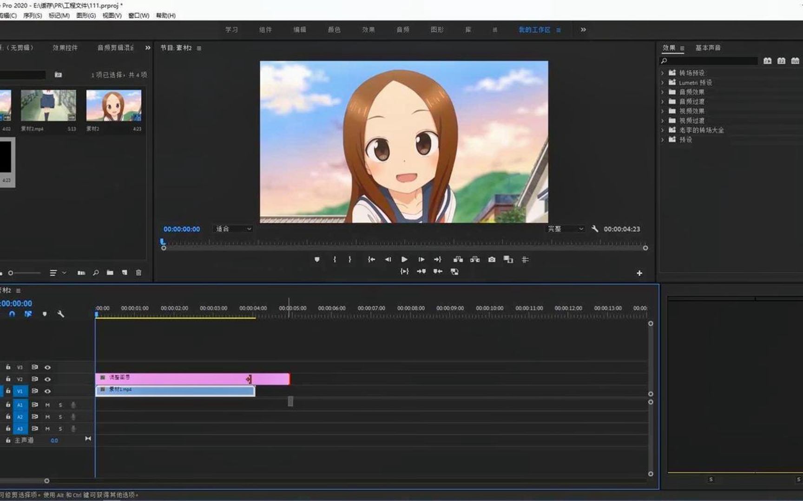The width and height of the screenshot is (803, 501).
Task: Enable voice-over record on A1
Action: [73, 405]
